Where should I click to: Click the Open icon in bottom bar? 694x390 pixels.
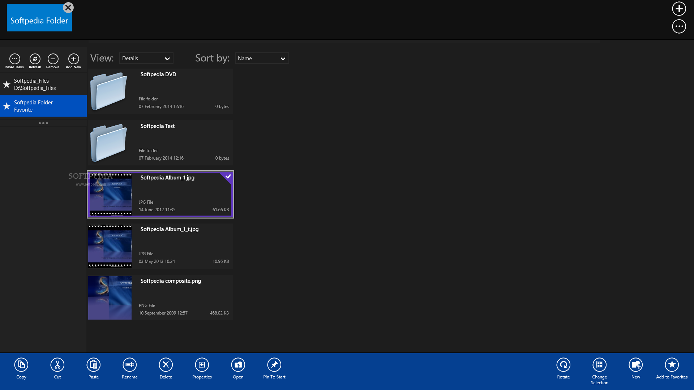[238, 365]
